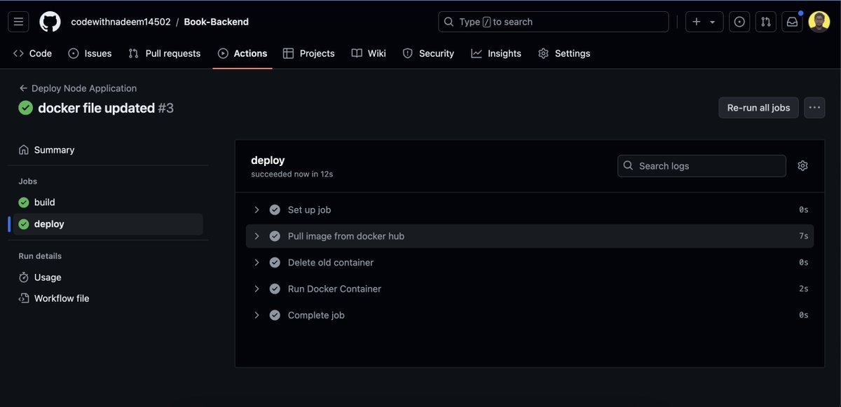Select the deploy job in sidebar
The image size is (841, 407).
[x=108, y=224]
